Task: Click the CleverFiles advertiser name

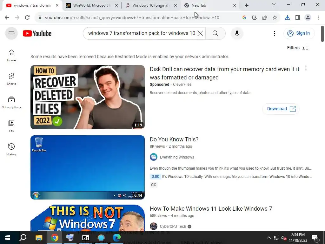Action: pos(182,85)
